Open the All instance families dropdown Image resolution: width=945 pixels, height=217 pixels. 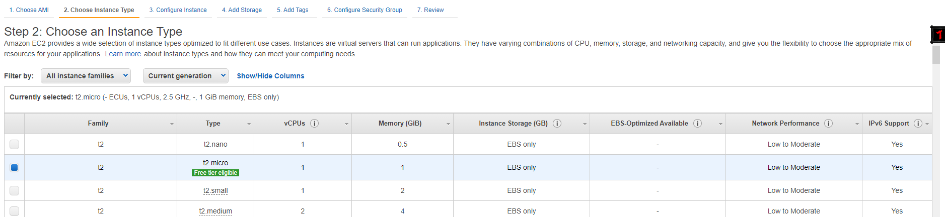click(x=86, y=76)
